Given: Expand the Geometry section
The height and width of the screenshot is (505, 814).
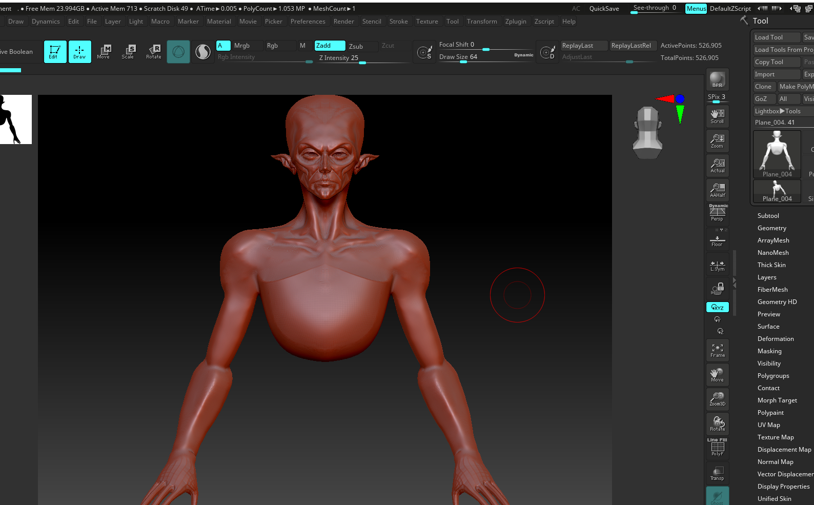Looking at the screenshot, I should 771,228.
